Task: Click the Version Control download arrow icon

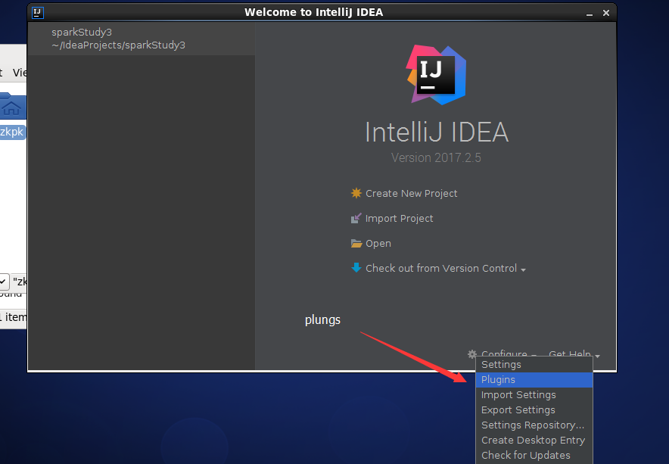Action: click(x=356, y=268)
